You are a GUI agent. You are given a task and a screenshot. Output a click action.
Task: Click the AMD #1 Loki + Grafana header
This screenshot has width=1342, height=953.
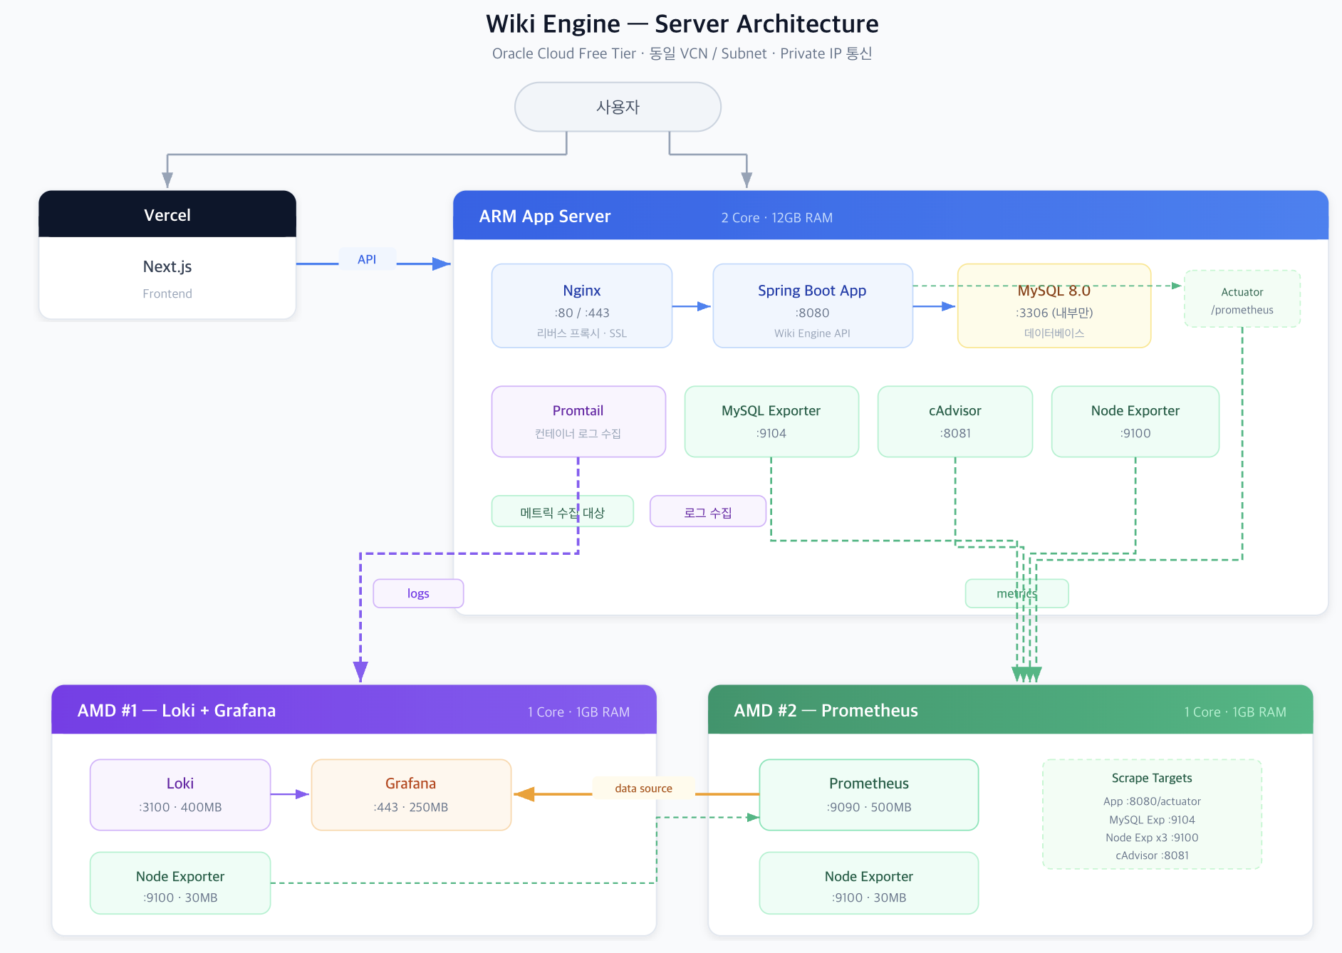click(x=354, y=710)
